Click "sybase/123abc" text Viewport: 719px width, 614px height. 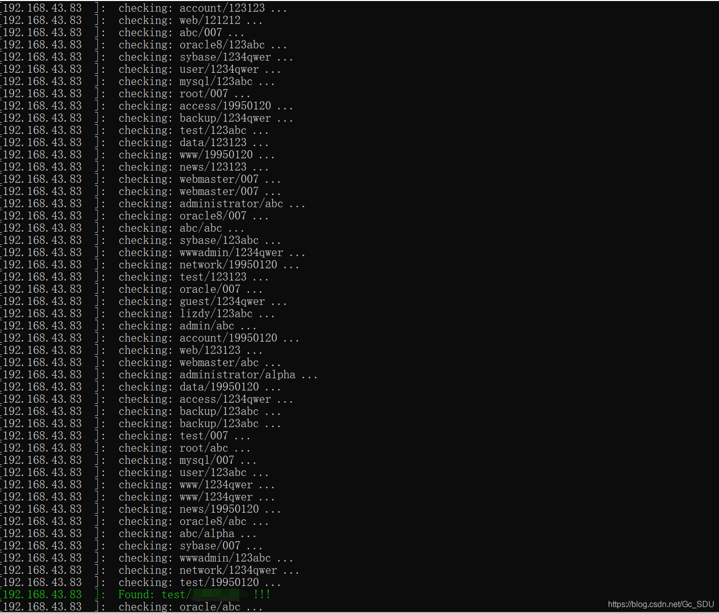point(219,240)
